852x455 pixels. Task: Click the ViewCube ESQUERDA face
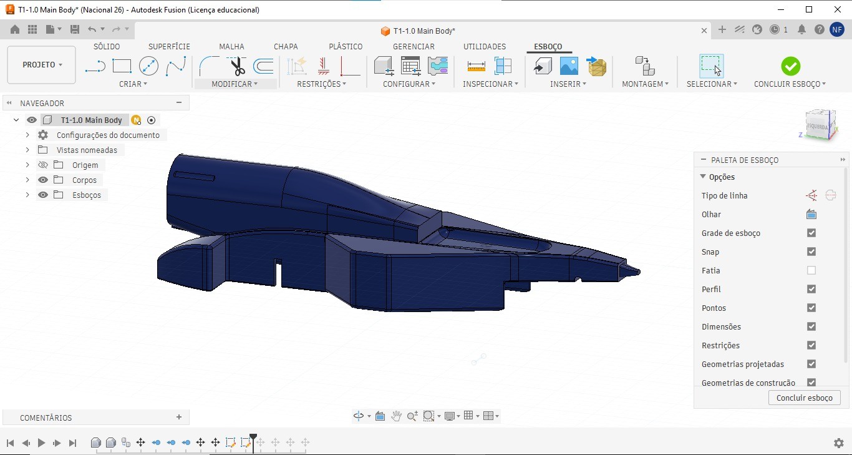(817, 127)
